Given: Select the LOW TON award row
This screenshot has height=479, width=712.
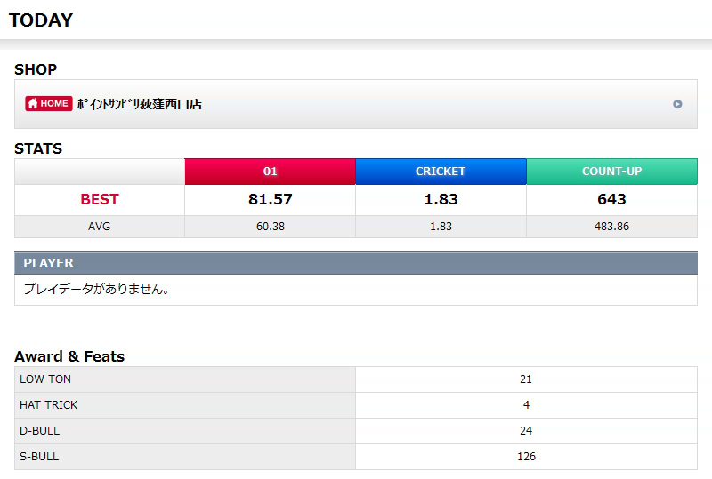Looking at the screenshot, I should [185, 379].
